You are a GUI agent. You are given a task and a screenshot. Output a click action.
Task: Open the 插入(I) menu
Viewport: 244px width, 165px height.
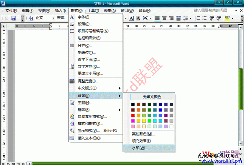[60, 10]
